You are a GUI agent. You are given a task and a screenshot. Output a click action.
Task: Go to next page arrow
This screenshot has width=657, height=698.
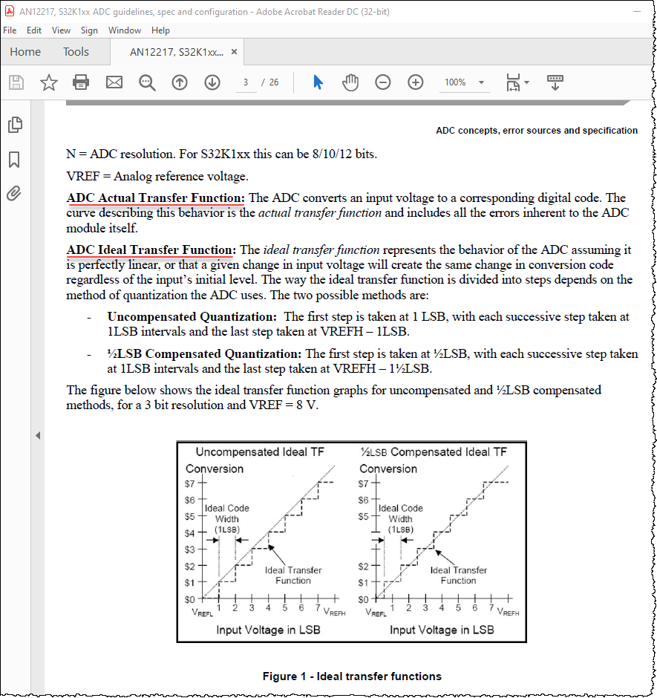pyautogui.click(x=212, y=82)
